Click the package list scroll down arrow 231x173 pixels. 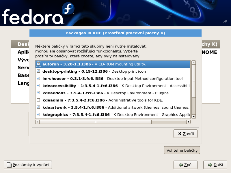pyautogui.click(x=193, y=117)
